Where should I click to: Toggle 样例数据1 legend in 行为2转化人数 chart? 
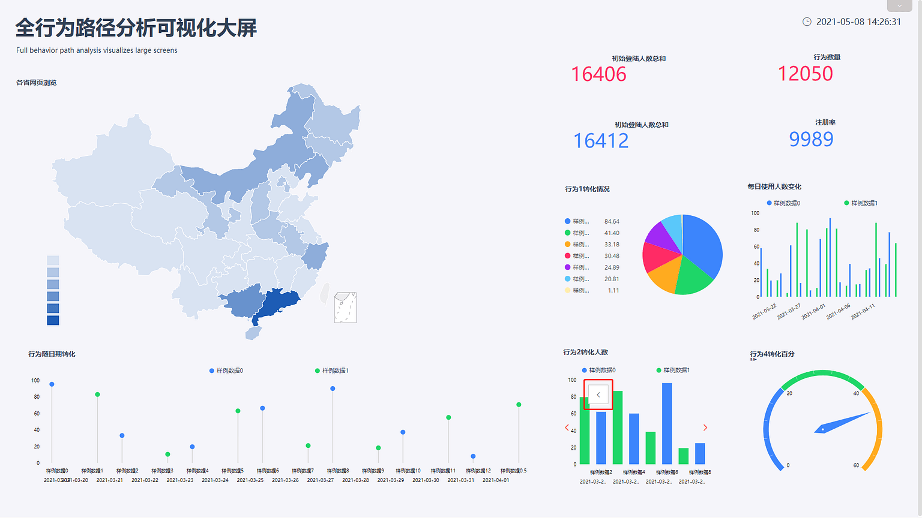click(673, 370)
